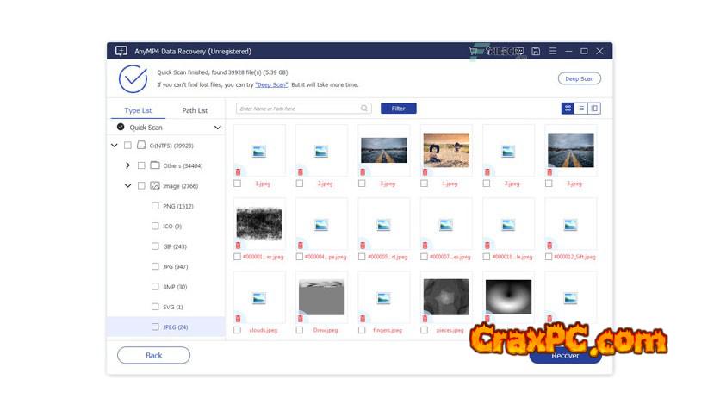720x417 pixels.
Task: Enable the Image (2766) checkbox
Action: pos(141,185)
